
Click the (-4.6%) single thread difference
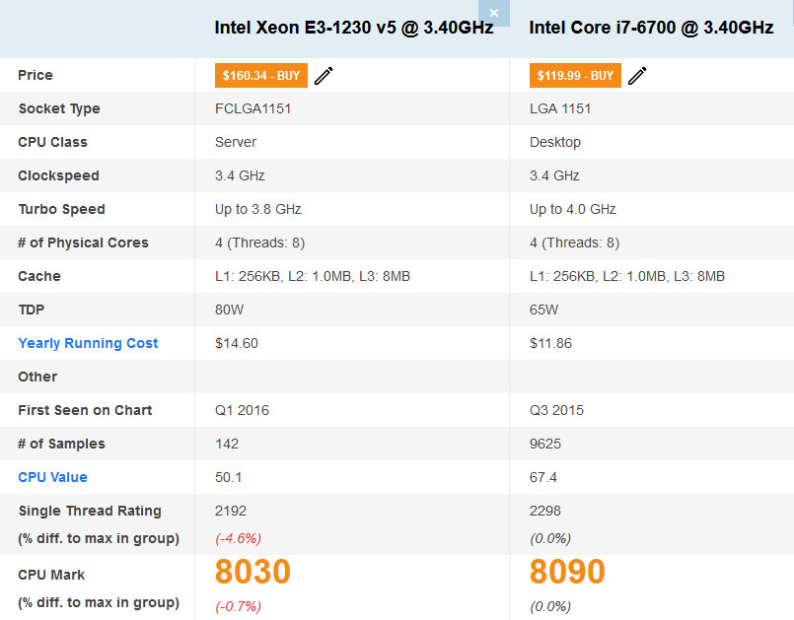(238, 538)
